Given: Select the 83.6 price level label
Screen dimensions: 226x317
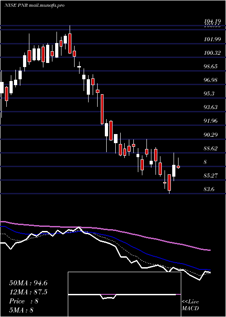Looking at the screenshot, I should click(209, 189).
